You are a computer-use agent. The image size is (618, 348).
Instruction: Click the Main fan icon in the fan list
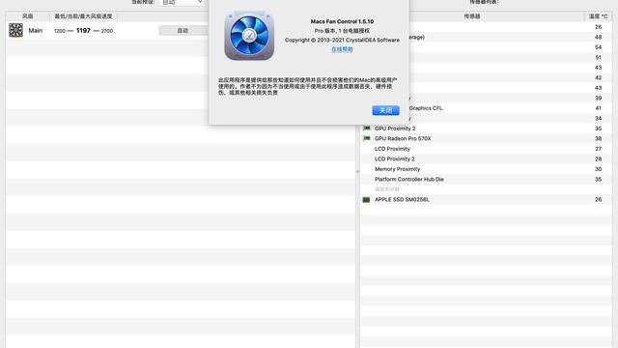(x=15, y=30)
